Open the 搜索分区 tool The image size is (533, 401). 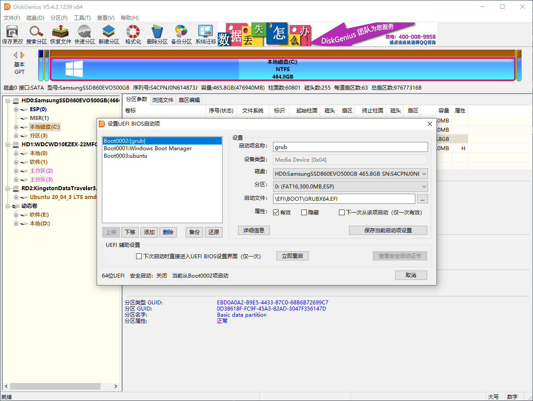[x=36, y=35]
